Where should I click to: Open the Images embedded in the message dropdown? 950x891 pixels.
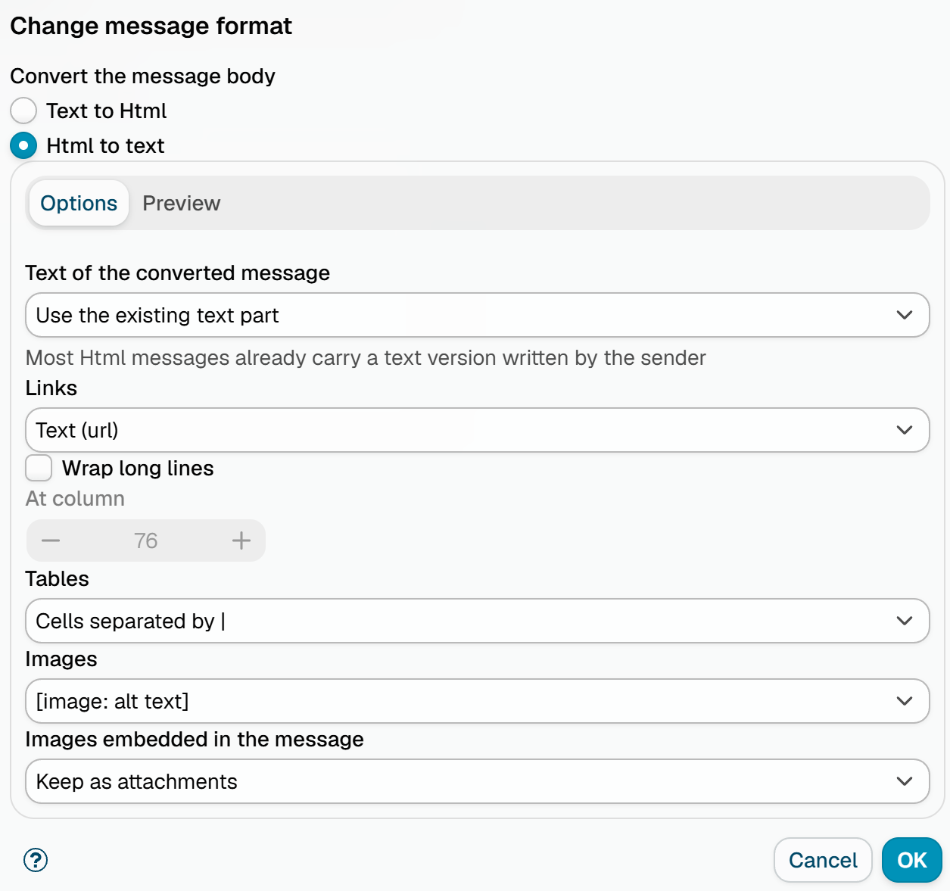pyautogui.click(x=478, y=781)
